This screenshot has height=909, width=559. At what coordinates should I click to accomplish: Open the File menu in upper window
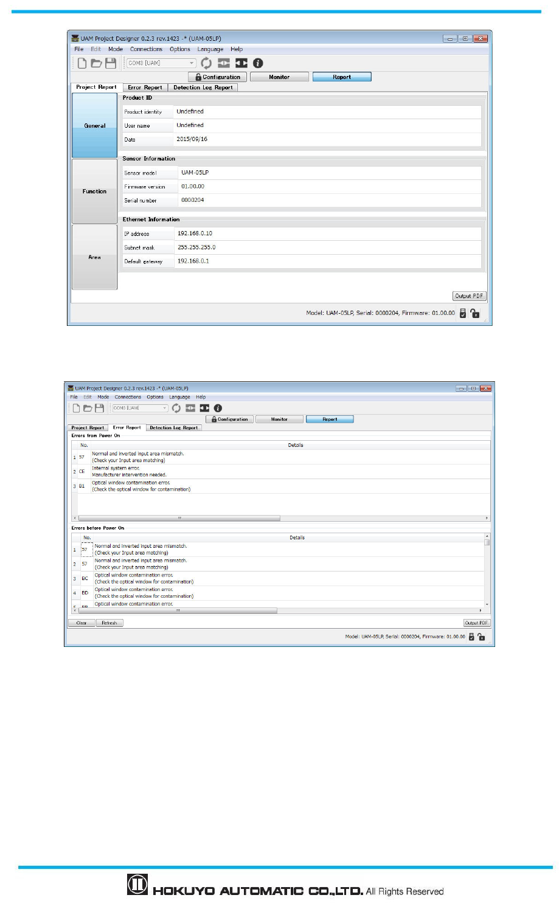click(79, 49)
